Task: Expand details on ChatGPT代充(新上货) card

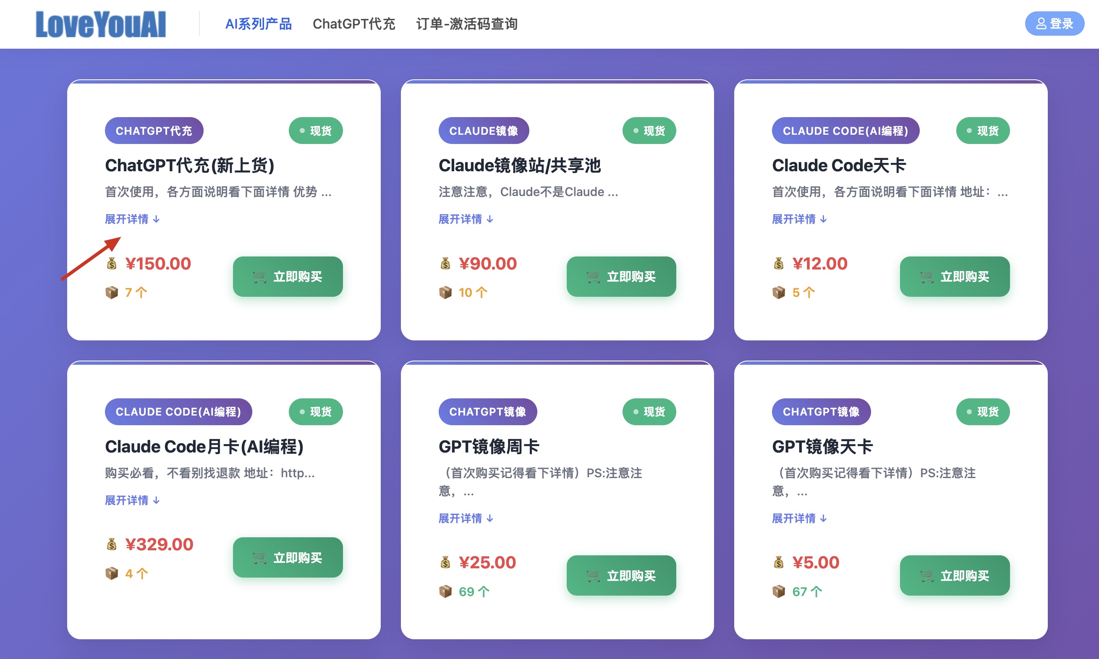Action: 131,219
